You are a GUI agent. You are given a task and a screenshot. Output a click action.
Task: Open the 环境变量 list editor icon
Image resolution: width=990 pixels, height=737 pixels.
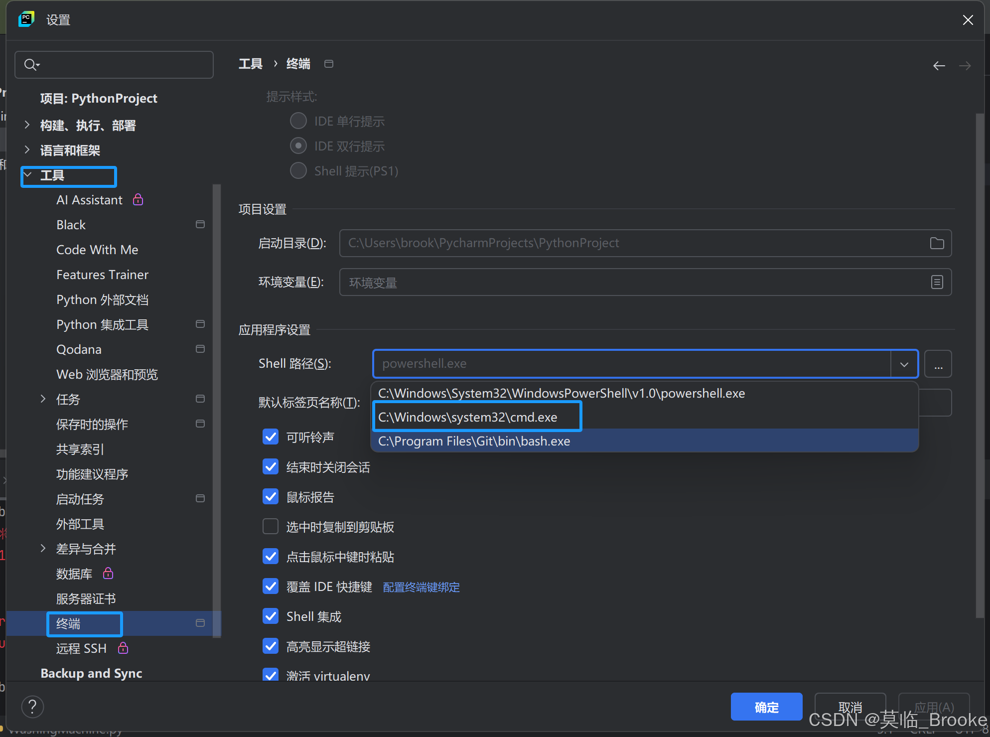pyautogui.click(x=937, y=282)
